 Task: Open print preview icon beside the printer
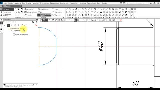pyautogui.click(x=19, y=12)
